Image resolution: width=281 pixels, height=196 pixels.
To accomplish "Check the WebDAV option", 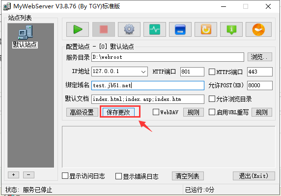I will click(x=156, y=112).
